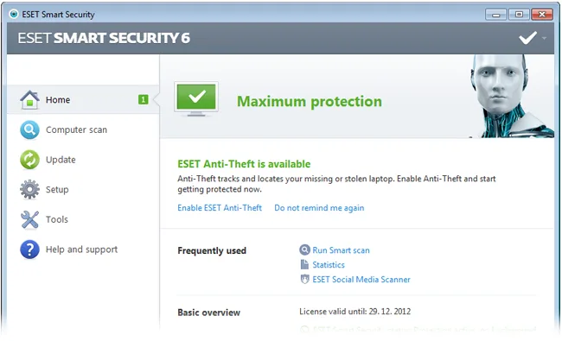Expand the dropdown arrow beside header checkmark
Image resolution: width=562 pixels, height=341 pixels.
[544, 38]
